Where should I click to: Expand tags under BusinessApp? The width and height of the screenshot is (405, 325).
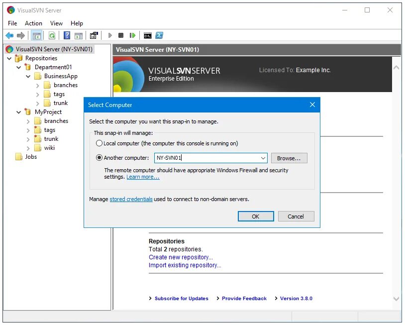38,95
